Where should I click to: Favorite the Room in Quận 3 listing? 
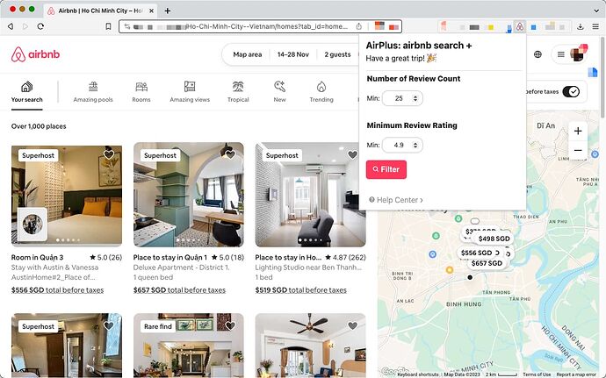tap(109, 154)
